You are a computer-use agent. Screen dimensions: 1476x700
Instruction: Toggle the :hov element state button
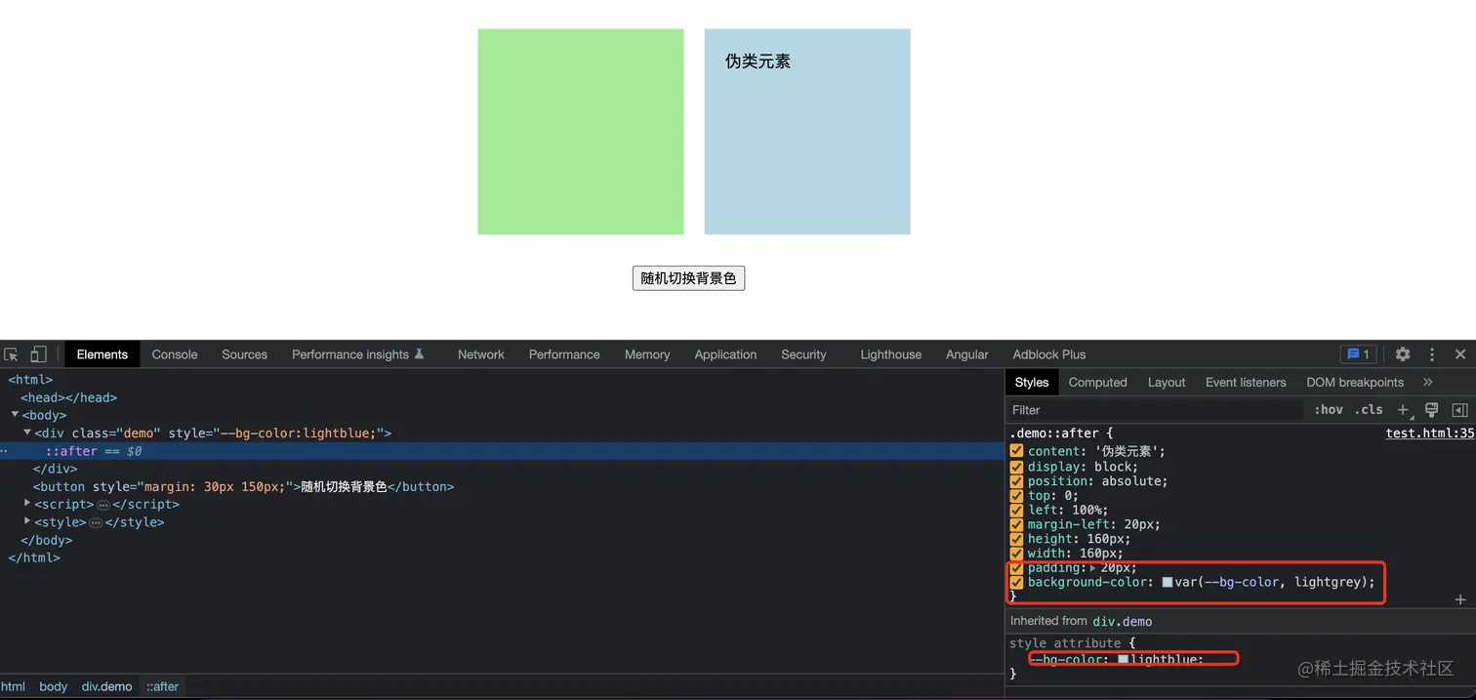pos(1328,410)
